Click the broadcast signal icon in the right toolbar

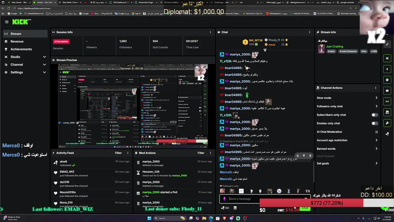coord(387,101)
